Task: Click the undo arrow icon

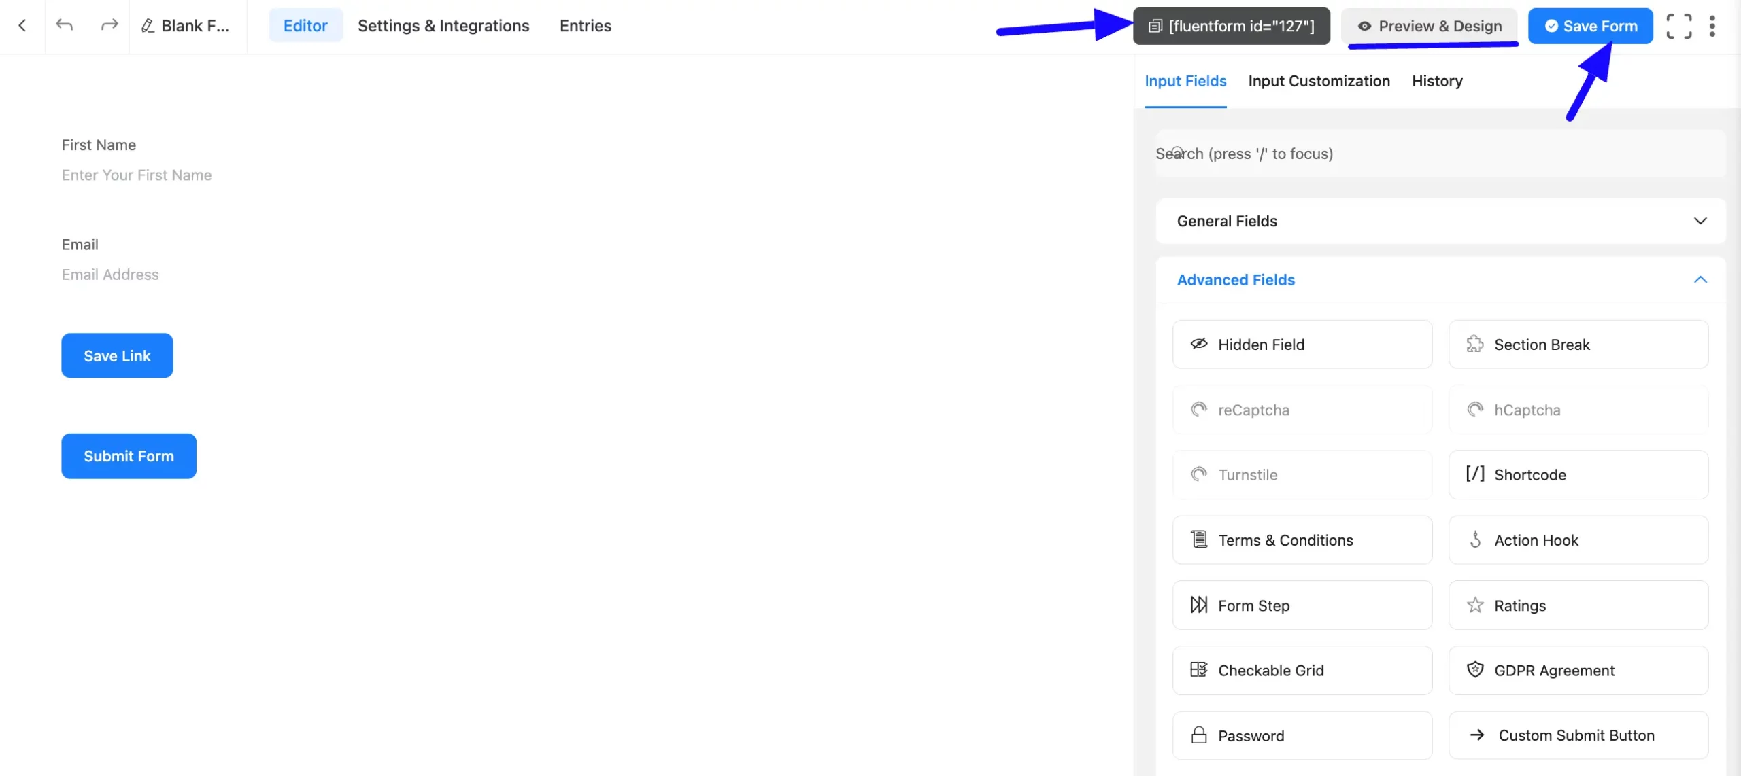Action: (65, 26)
